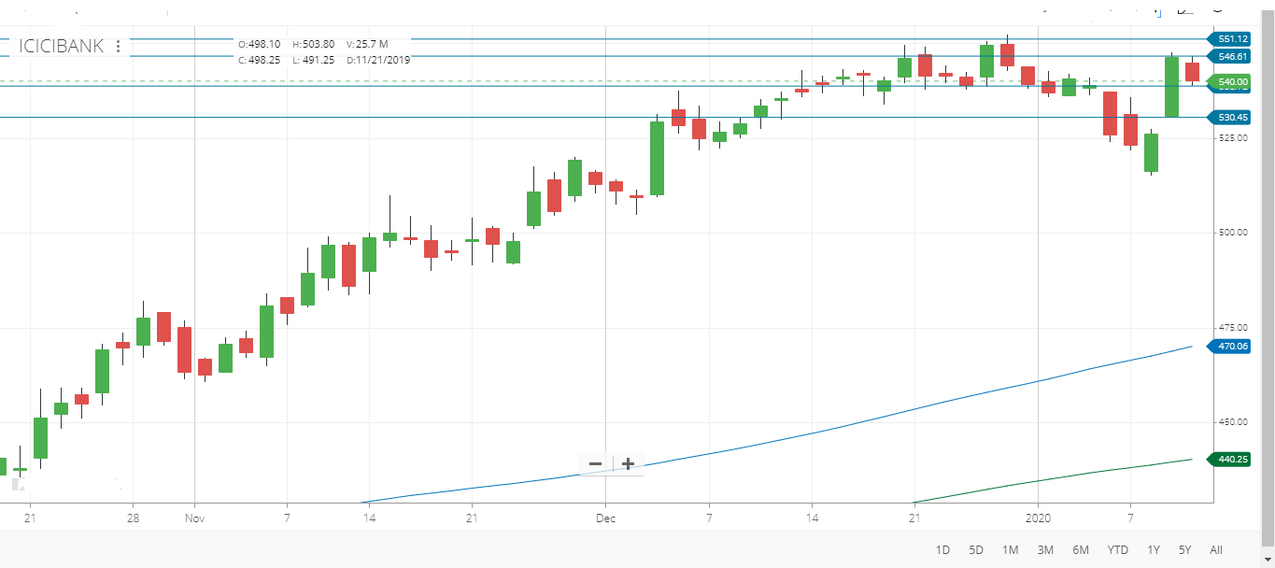
Task: Select the 1Y time range
Action: tap(1154, 549)
